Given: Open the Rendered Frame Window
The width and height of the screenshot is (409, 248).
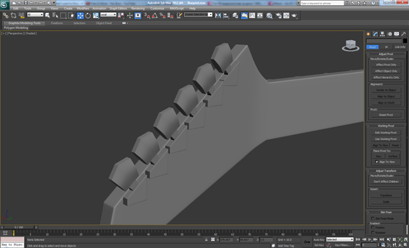Looking at the screenshot, I should tap(286, 15).
